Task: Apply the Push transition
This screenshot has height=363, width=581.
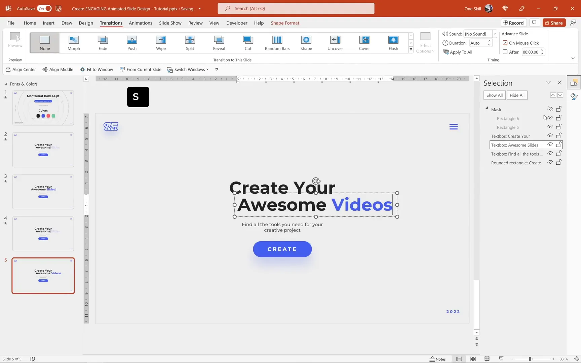Action: tap(132, 43)
